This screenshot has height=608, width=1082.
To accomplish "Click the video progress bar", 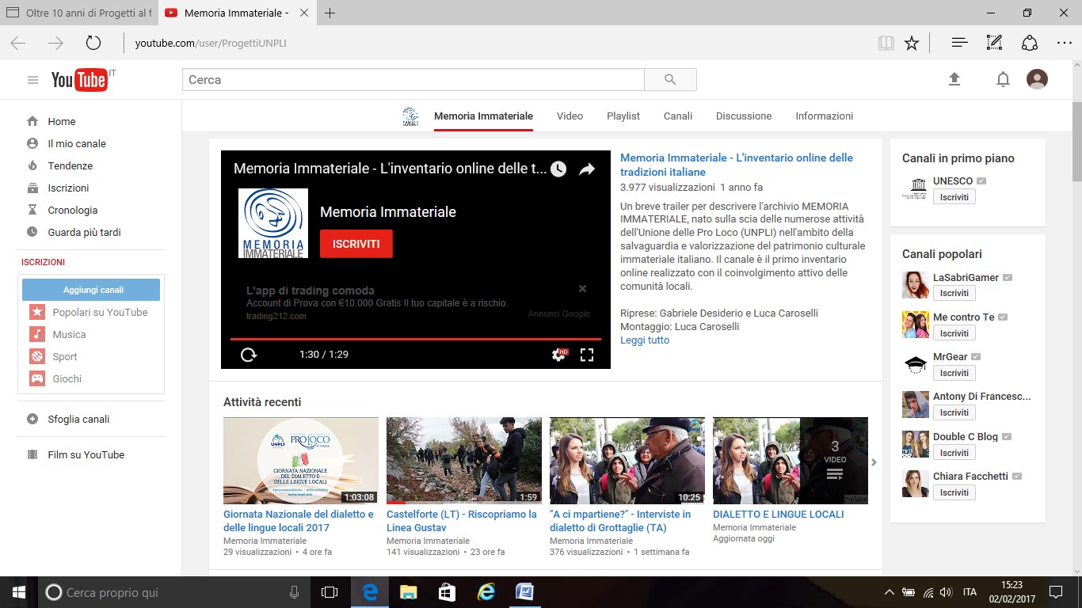I will (416, 339).
